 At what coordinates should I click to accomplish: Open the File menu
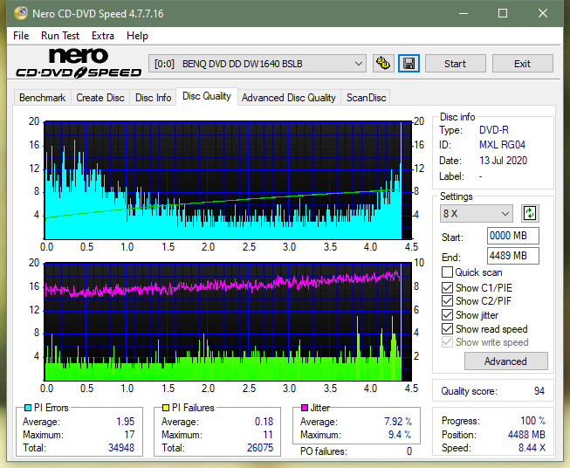[21, 36]
